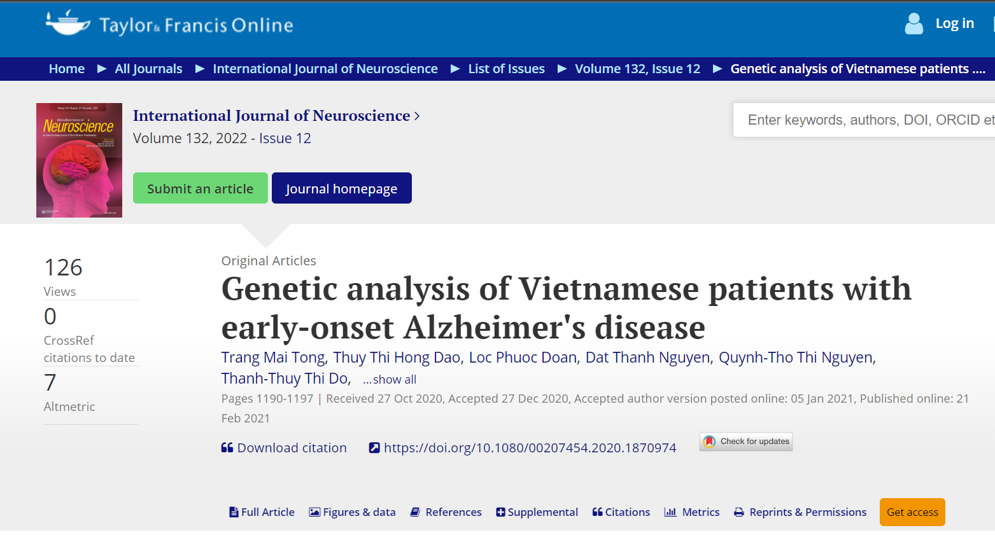995x542 pixels.
Task: Expand the full author list with show all
Action: pos(390,379)
